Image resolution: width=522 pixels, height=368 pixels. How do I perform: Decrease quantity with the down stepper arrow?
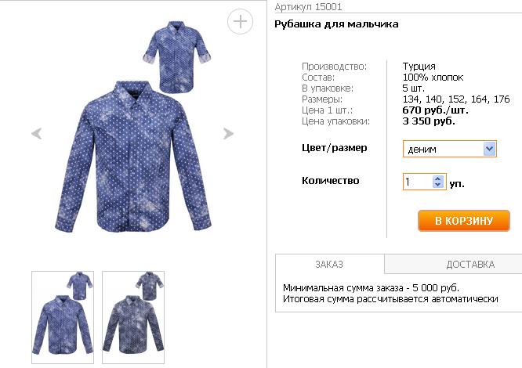[438, 185]
